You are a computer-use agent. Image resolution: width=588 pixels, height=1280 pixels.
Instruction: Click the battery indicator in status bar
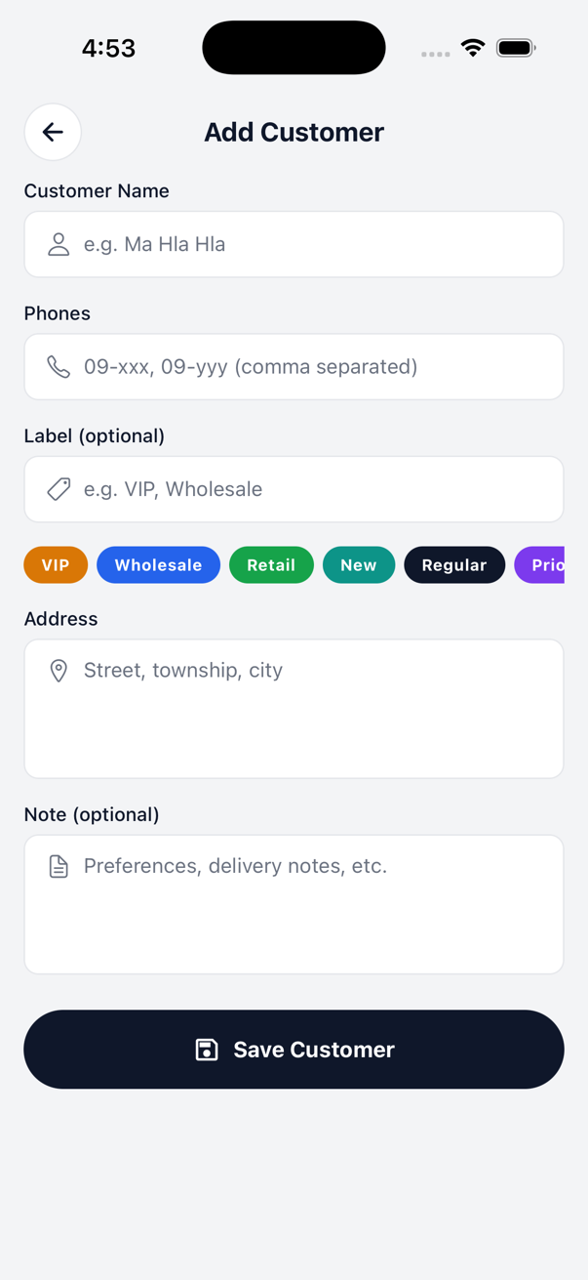516,46
